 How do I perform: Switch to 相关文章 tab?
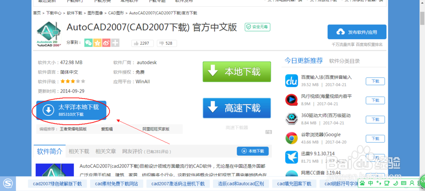[x=106, y=151]
